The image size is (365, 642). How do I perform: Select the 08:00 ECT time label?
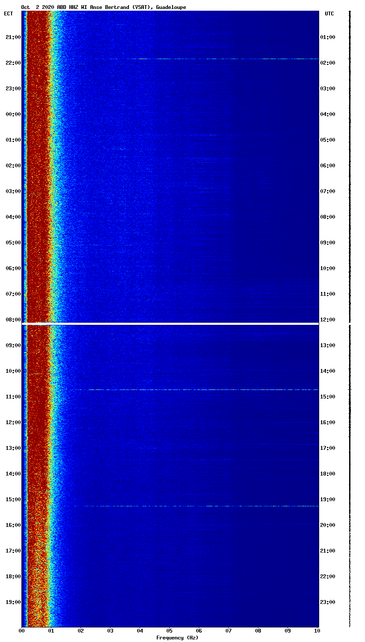(13, 320)
